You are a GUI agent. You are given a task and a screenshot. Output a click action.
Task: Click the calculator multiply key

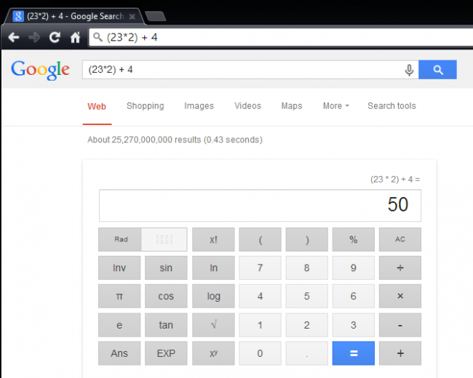tap(400, 296)
